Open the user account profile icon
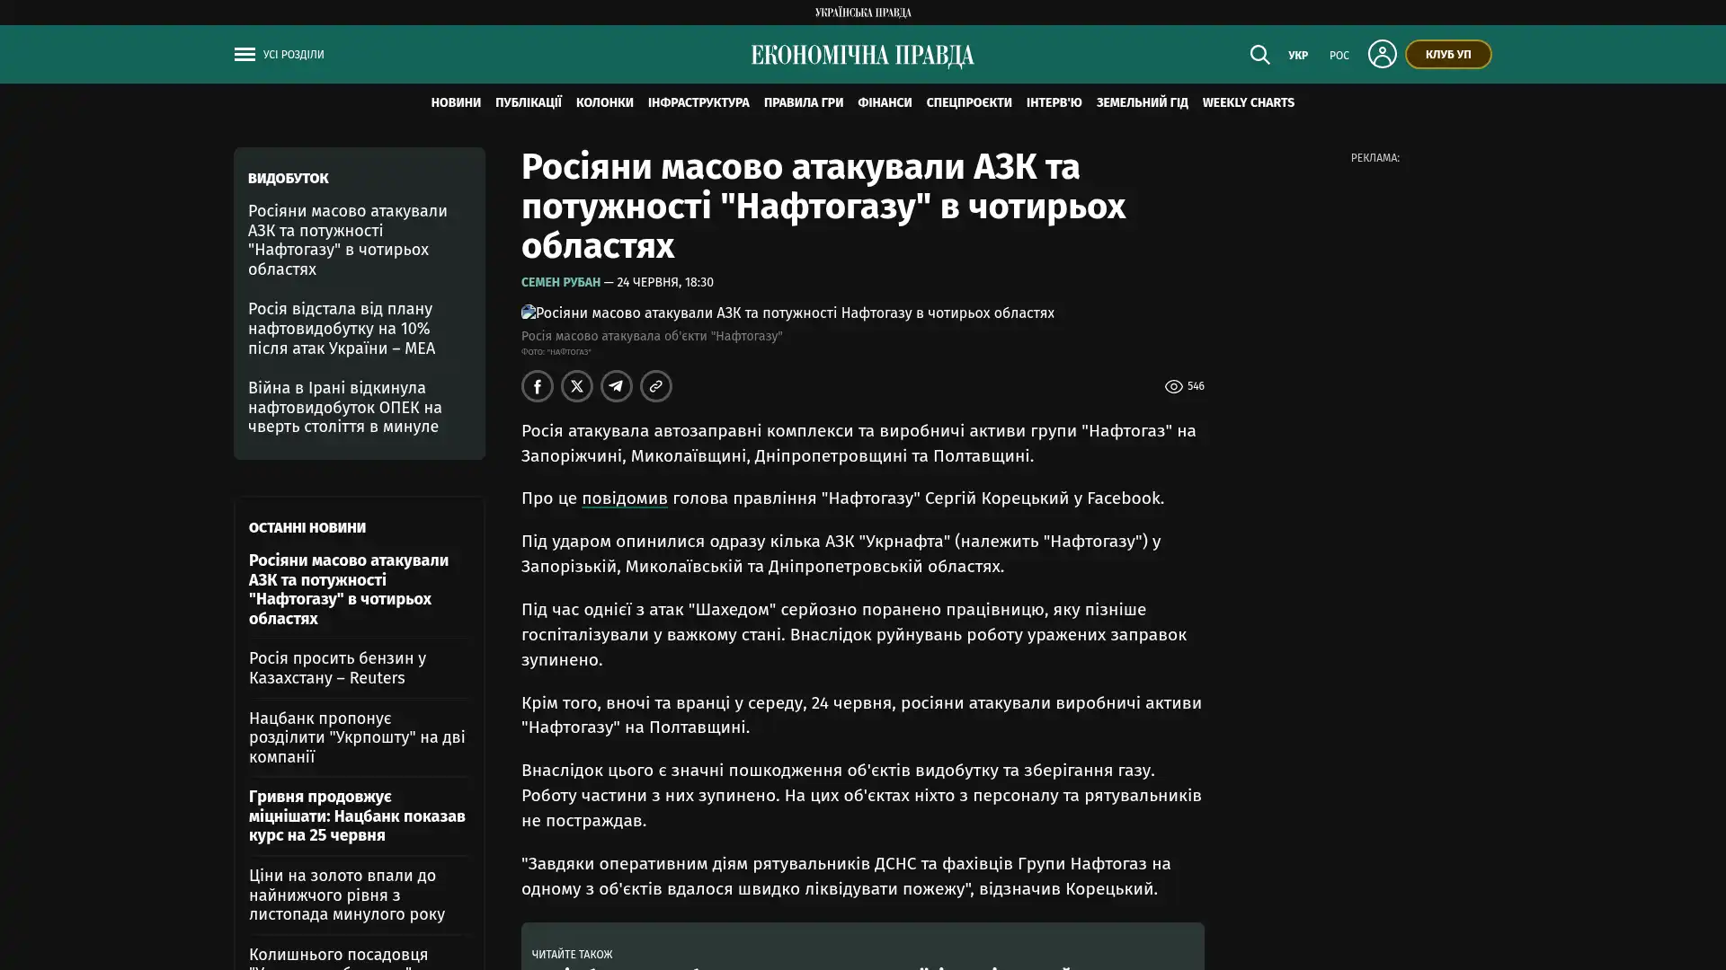The height and width of the screenshot is (970, 1726). tap(1382, 54)
